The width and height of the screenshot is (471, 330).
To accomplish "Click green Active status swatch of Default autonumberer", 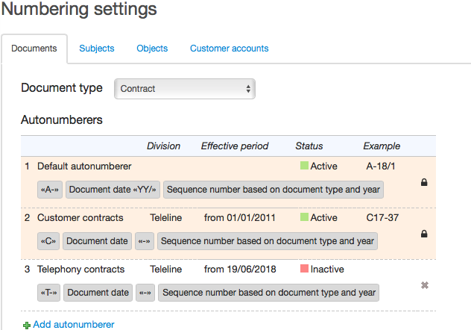I will click(x=304, y=166).
